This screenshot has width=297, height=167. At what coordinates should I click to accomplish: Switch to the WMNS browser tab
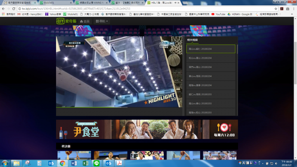click(x=92, y=3)
